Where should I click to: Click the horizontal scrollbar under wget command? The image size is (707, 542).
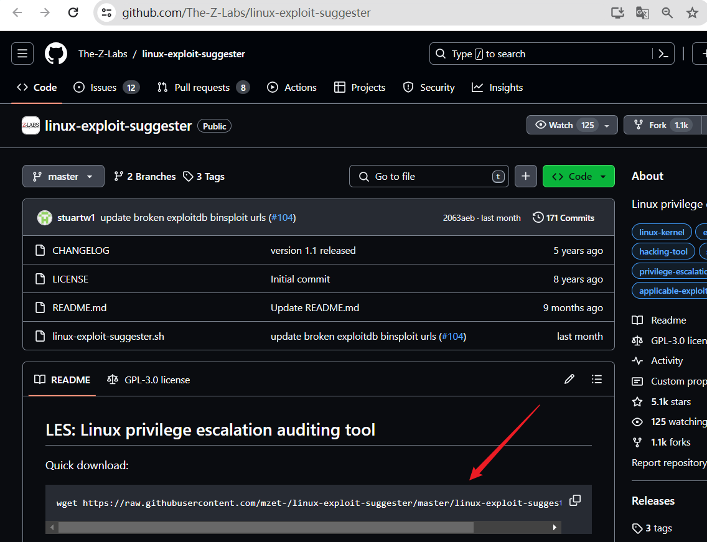coord(266,527)
